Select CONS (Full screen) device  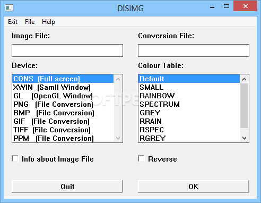(63, 79)
